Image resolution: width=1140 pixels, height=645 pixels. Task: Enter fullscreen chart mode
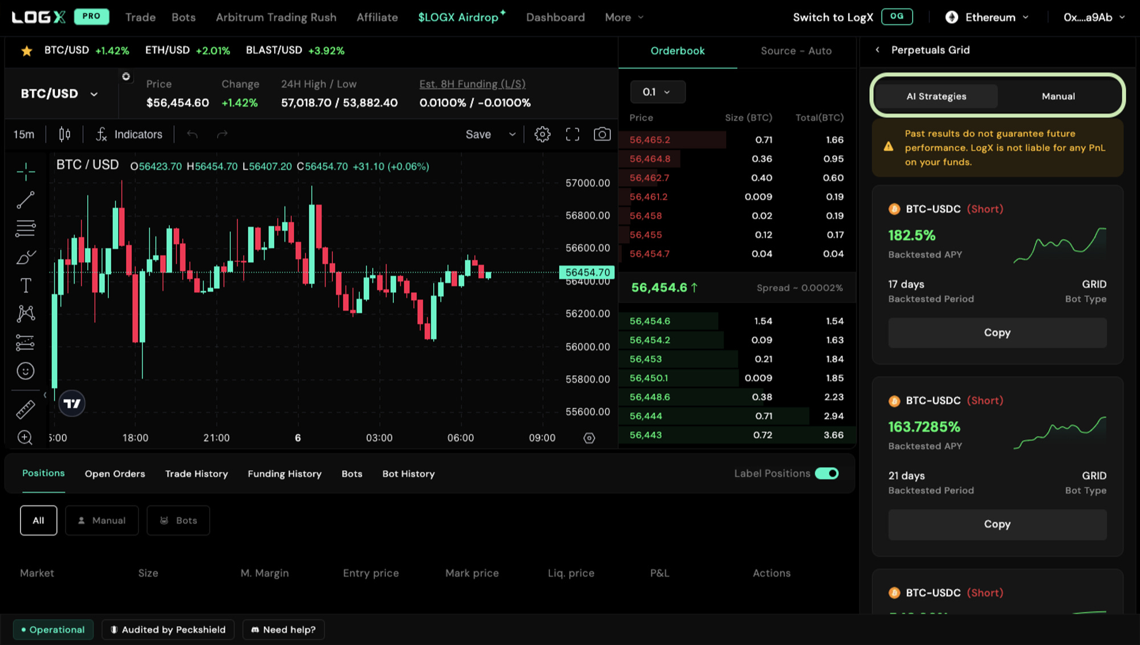[x=572, y=134]
